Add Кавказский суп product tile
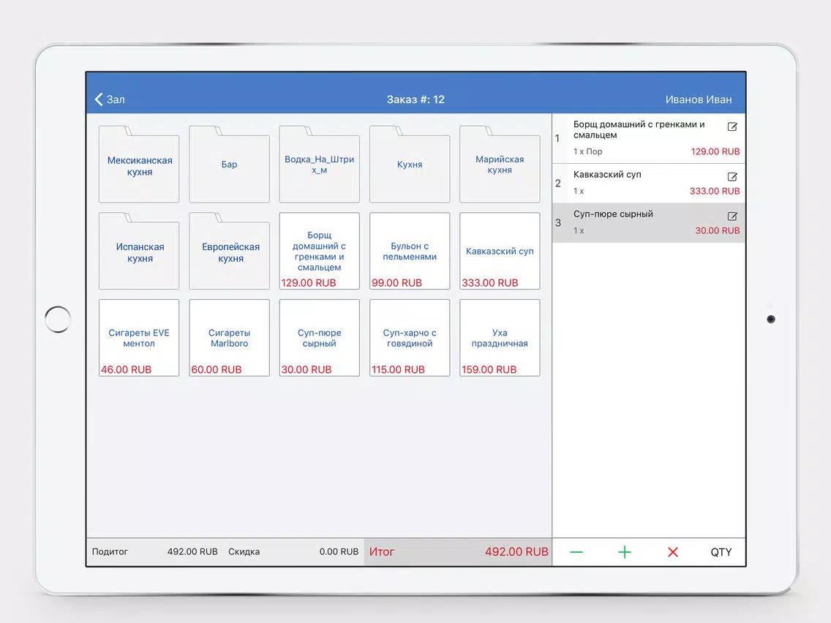The width and height of the screenshot is (831, 623). 500,251
